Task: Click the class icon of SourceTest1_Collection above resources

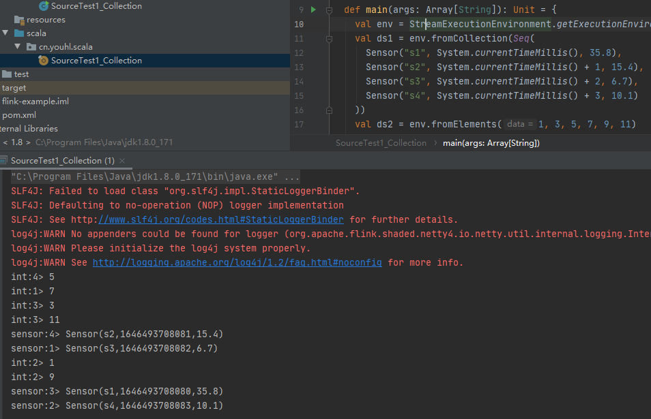Action: [x=44, y=6]
